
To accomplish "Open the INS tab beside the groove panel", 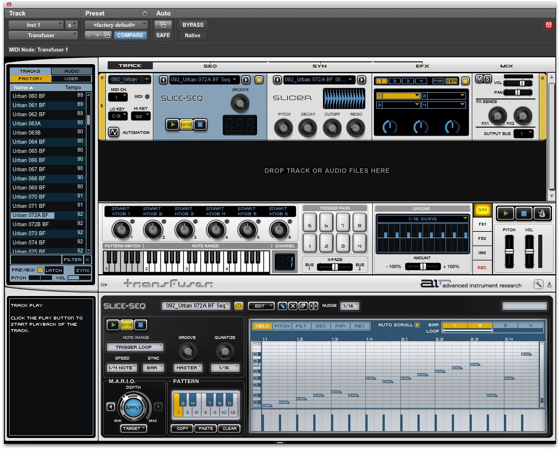I will tap(483, 253).
